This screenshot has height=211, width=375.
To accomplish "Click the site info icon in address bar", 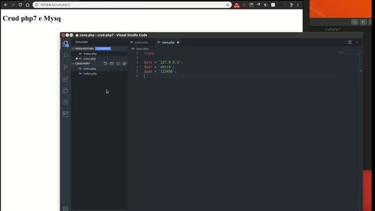I will (x=36, y=5).
